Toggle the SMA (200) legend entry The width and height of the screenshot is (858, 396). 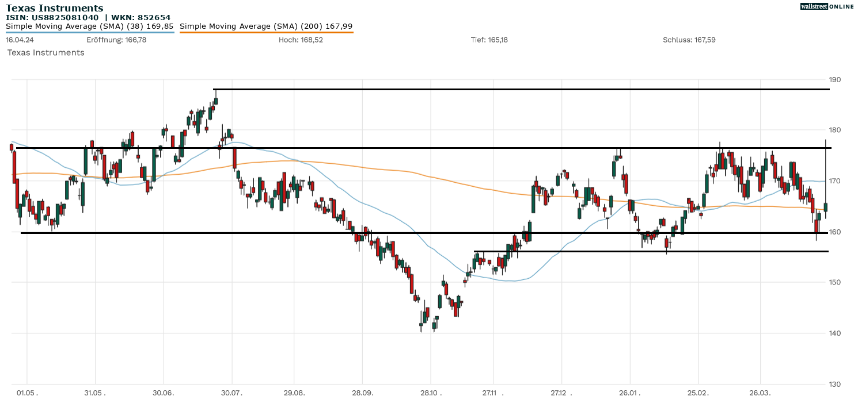pos(266,26)
